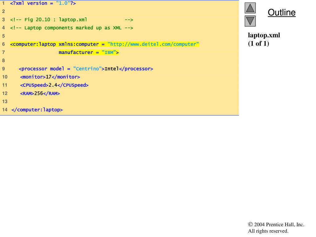Select the laptop.xml title text
The height and width of the screenshot is (237, 316).
(264, 35)
